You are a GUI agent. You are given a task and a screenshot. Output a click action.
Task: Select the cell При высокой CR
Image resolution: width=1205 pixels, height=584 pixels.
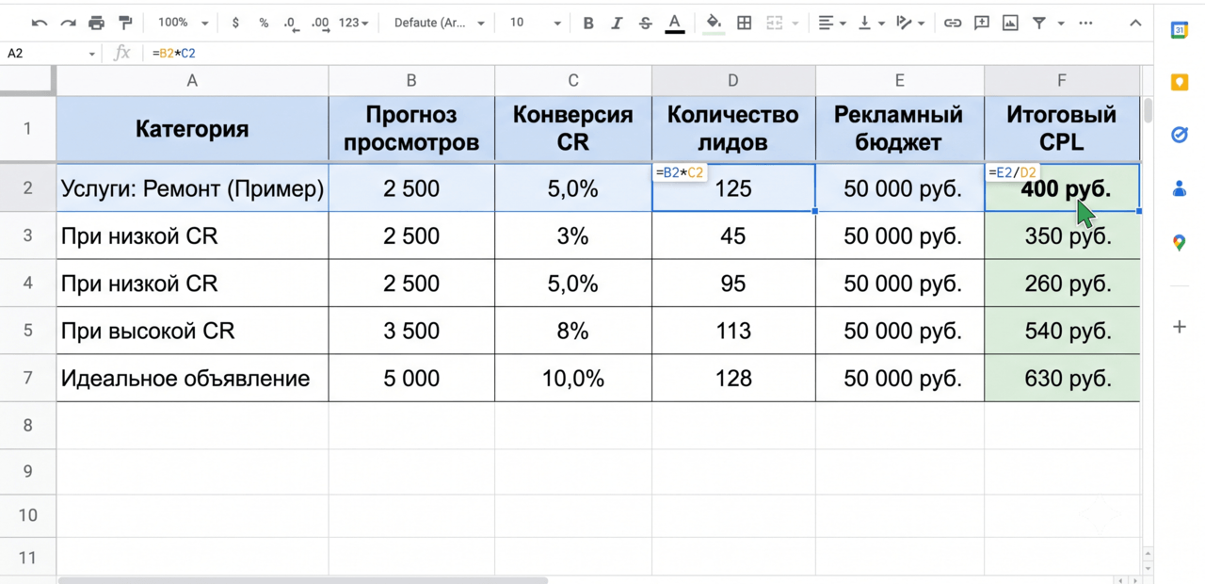pyautogui.click(x=192, y=331)
